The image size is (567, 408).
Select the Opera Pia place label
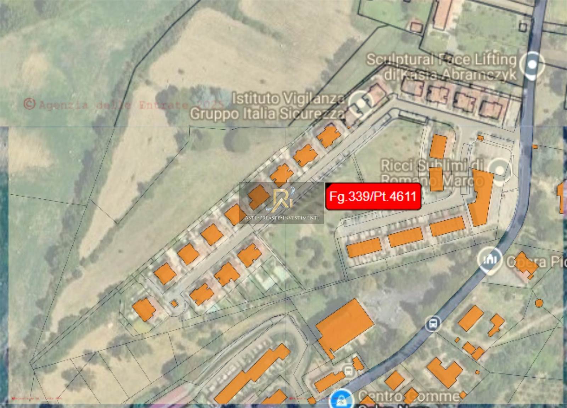tap(536, 262)
